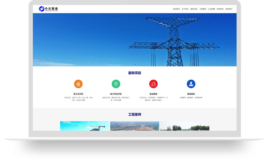The height and width of the screenshot is (165, 268).
Task: Click the 中化联建 company logo
Action: (48, 9)
